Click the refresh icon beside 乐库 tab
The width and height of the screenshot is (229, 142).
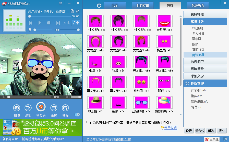(x=99, y=6)
